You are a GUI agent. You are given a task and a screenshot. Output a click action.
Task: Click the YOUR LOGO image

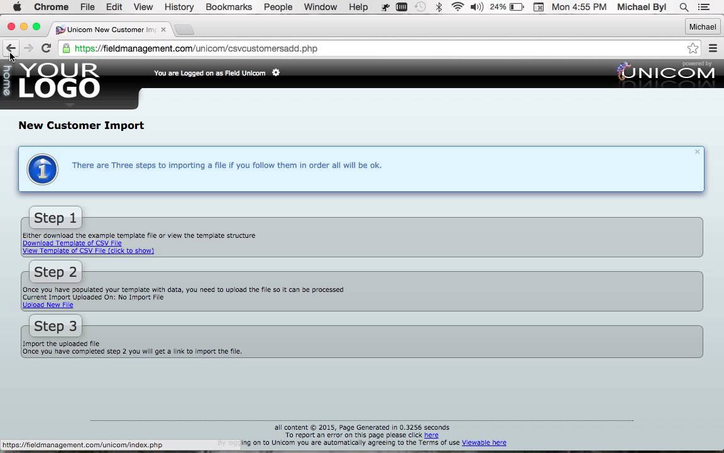coord(59,81)
